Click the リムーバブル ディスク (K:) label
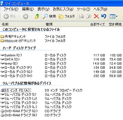This screenshot has width=123, height=120. click(x=21, y=103)
